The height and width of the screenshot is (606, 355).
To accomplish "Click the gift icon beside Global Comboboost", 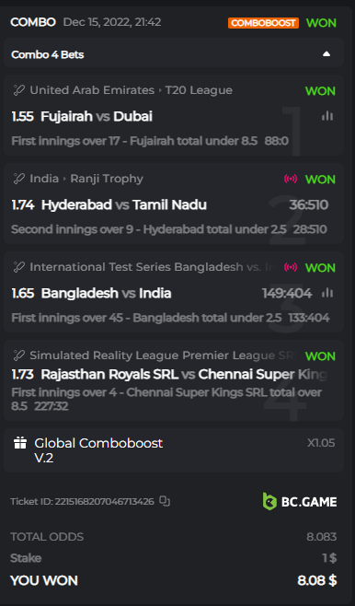I will (x=20, y=443).
